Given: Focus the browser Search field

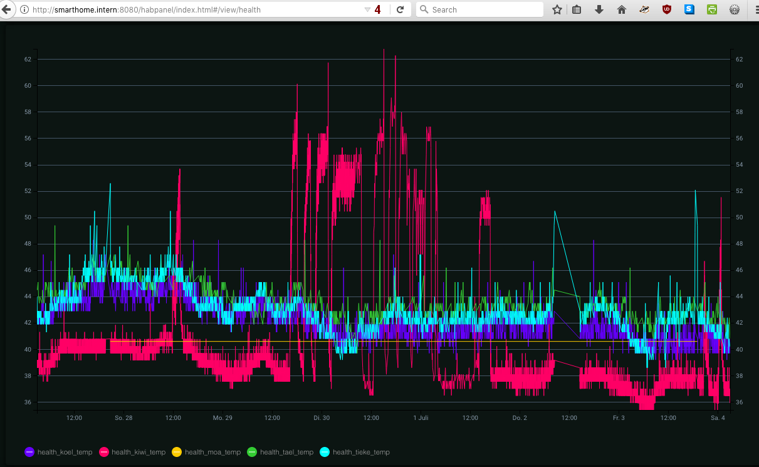Looking at the screenshot, I should (x=479, y=9).
